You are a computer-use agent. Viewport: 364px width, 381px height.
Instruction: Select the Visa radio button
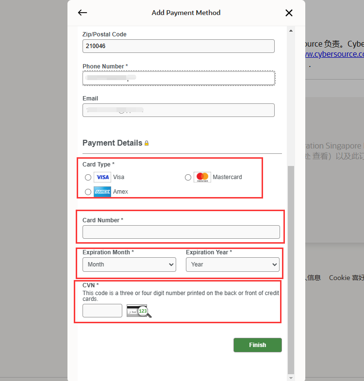(x=88, y=178)
